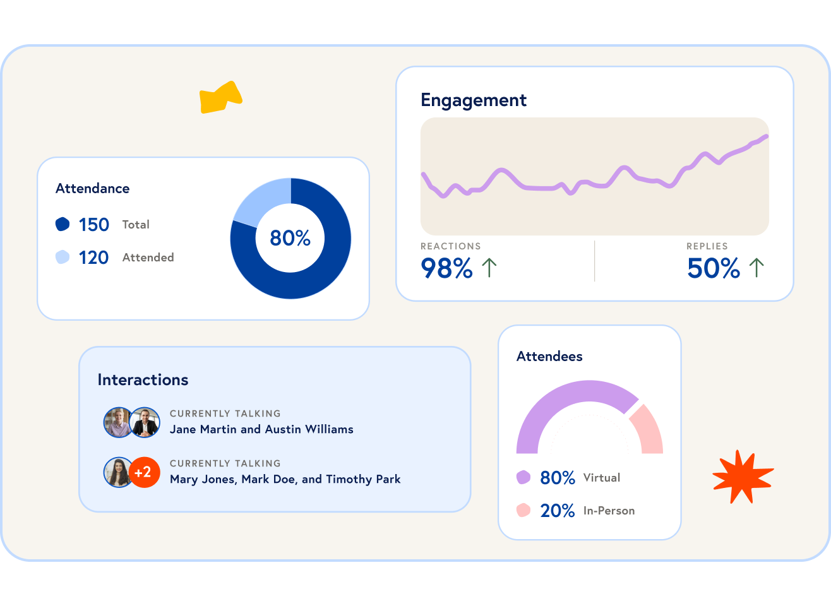This screenshot has height=606, width=831.
Task: Click the purple Virtual legend marker
Action: pos(523,477)
